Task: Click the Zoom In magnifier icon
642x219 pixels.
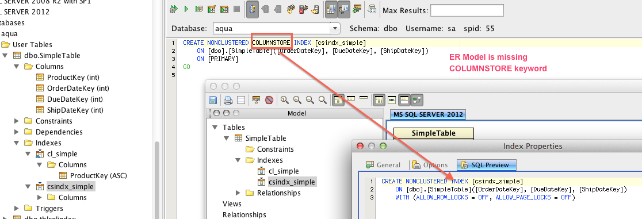Action: point(297,99)
